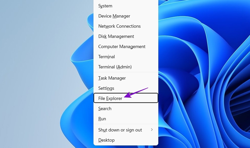Click the blue bloom wallpaper right of the menu
Image resolution: width=250 pixels, height=148 pixels.
pyautogui.click(x=200, y=75)
